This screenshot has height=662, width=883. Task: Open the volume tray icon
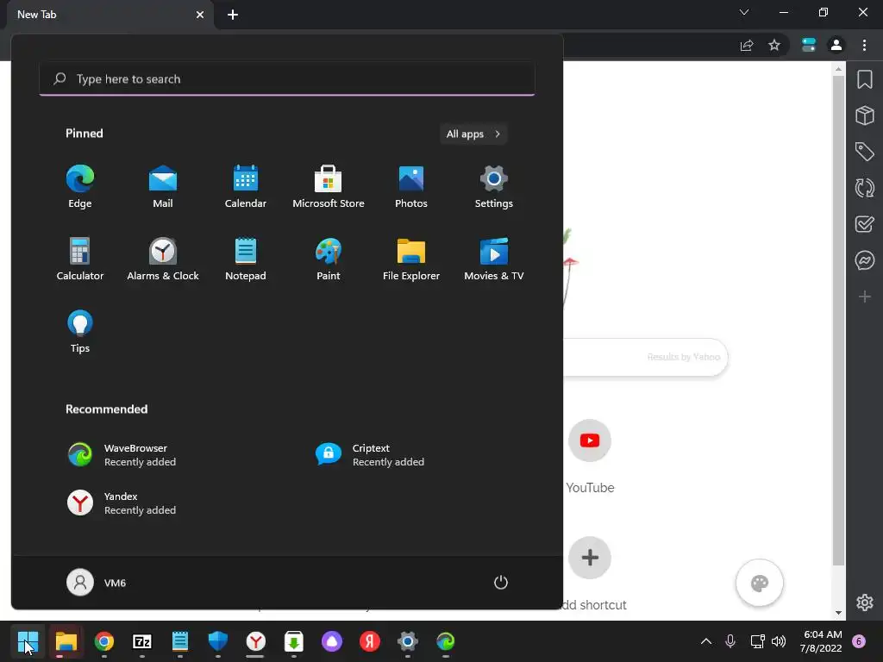(x=779, y=641)
